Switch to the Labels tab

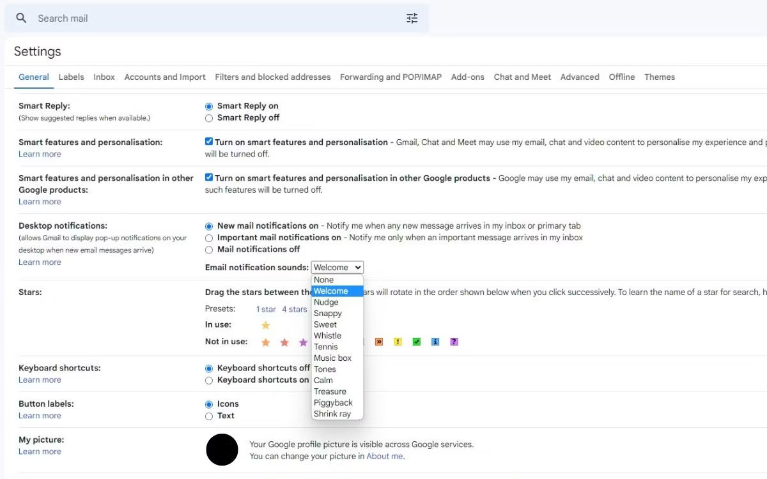(x=71, y=77)
